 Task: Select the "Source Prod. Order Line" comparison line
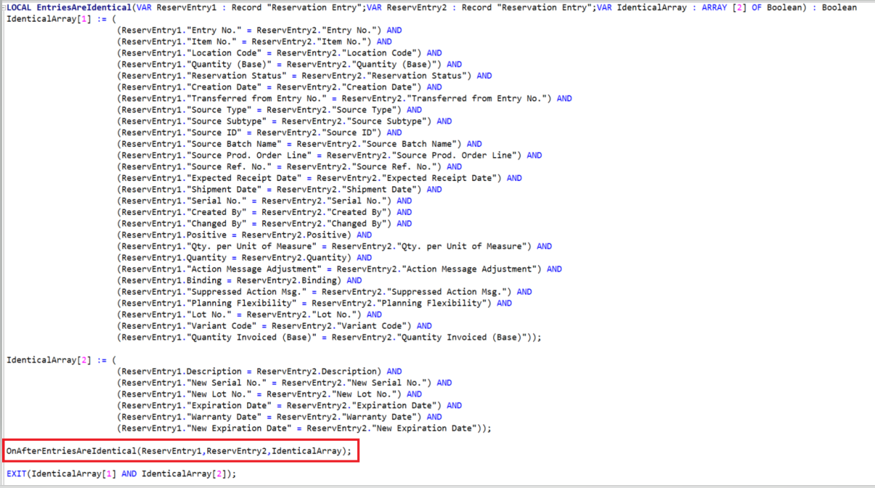329,155
